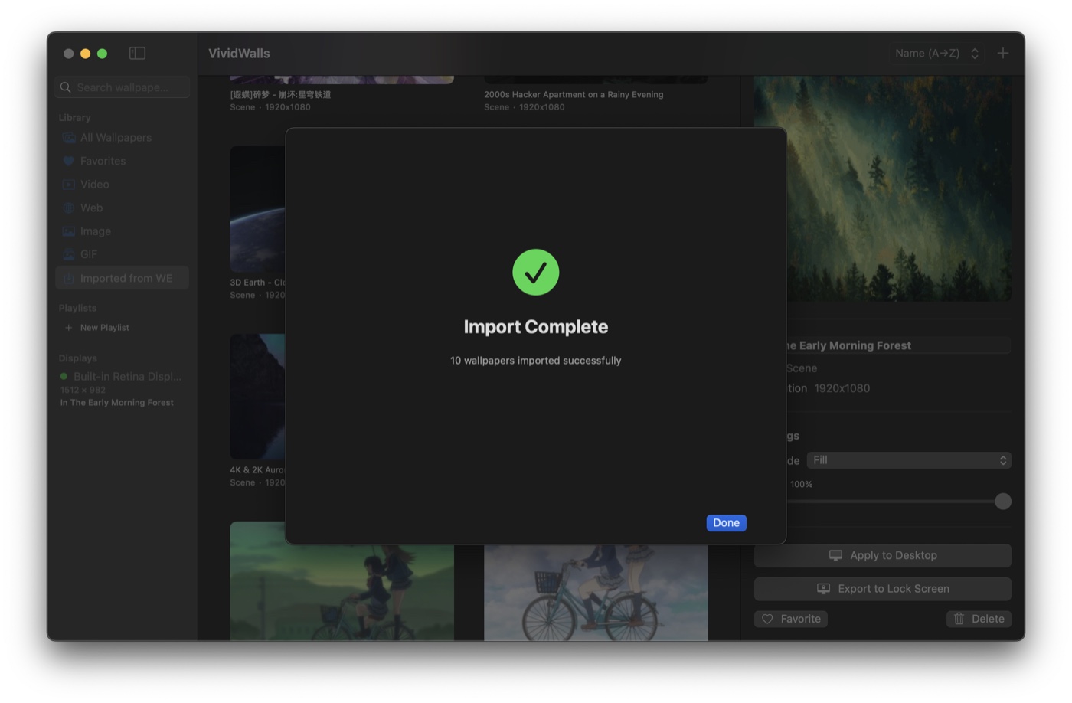1072x703 pixels.
Task: Open the 3D Earth wallpaper thumbnail
Action: [258, 209]
